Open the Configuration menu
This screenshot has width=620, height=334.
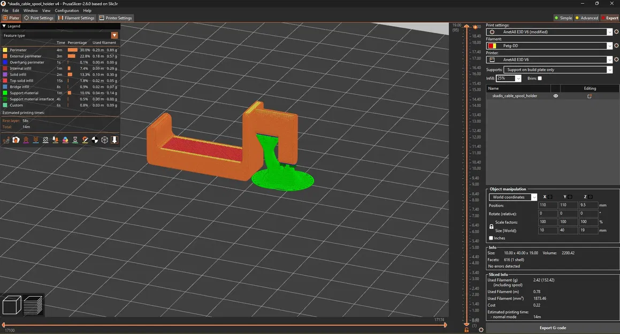coord(66,11)
